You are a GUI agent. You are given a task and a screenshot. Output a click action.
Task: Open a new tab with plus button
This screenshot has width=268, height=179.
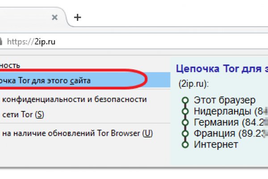78,17
